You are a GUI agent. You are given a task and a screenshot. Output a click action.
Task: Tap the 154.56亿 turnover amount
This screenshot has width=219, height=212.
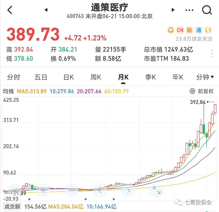tap(35, 207)
